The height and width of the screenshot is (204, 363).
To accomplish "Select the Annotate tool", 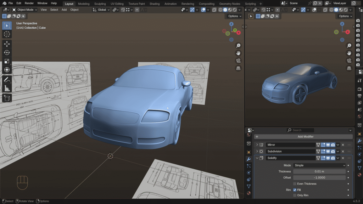I will [7, 80].
